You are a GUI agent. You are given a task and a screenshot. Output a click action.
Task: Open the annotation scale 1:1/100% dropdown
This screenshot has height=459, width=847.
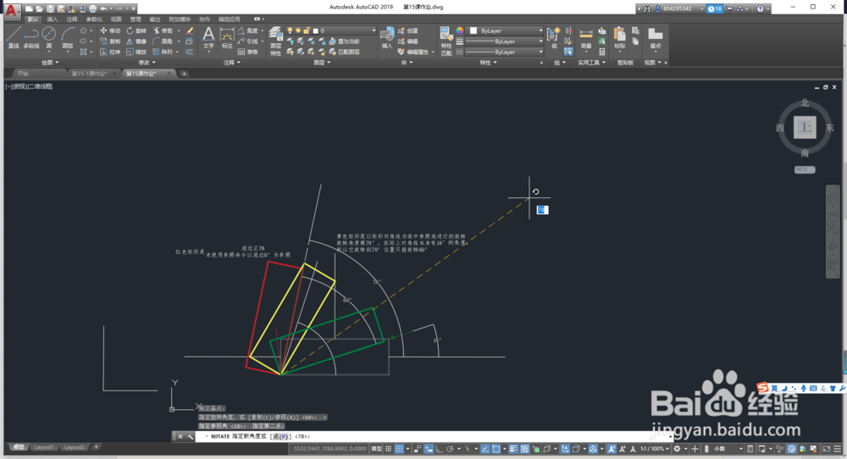click(x=654, y=449)
